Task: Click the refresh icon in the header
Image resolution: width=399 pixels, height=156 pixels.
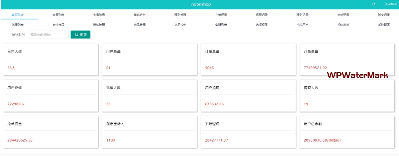Action: (374, 4)
